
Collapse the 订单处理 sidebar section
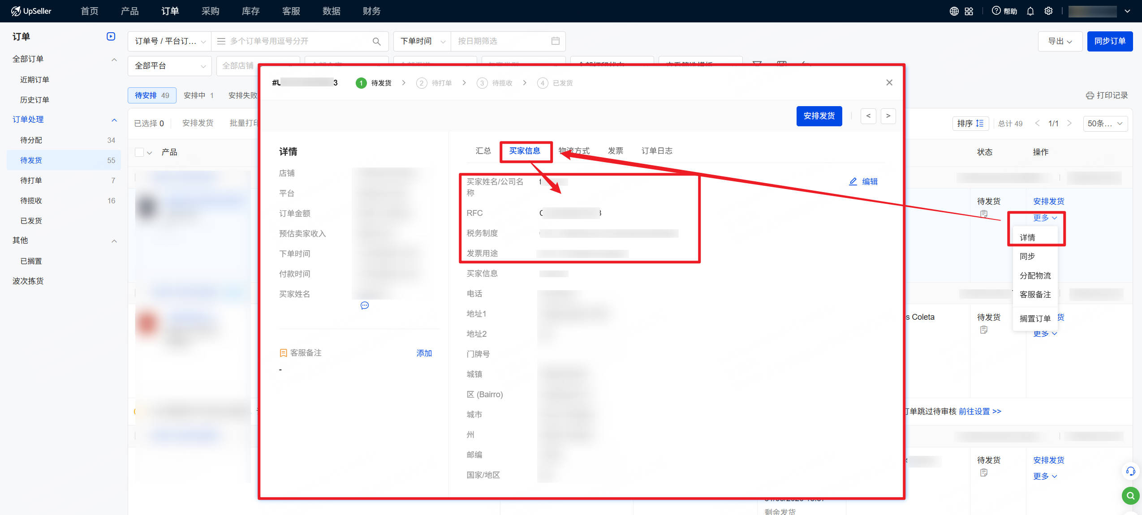click(114, 120)
